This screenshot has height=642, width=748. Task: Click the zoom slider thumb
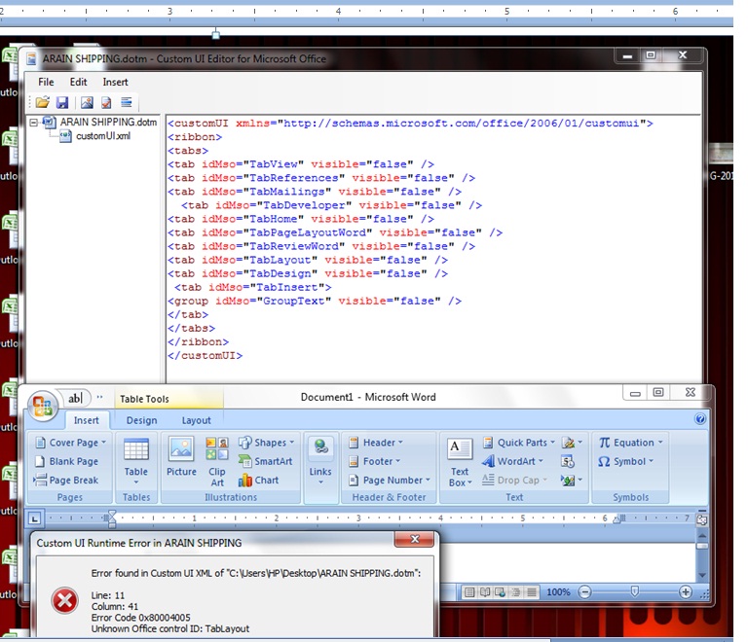pos(634,591)
